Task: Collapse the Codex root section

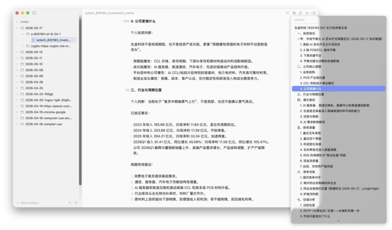Action: coord(17,22)
